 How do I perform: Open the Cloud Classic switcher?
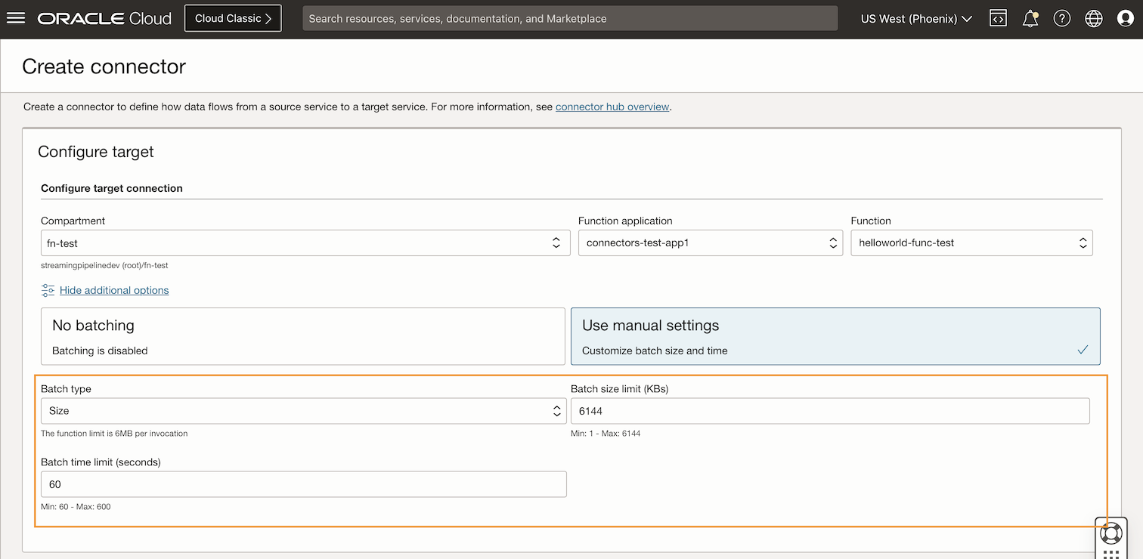[x=232, y=17]
